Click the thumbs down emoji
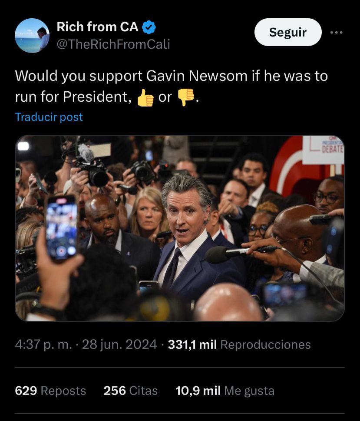360x421 pixels. [x=186, y=97]
